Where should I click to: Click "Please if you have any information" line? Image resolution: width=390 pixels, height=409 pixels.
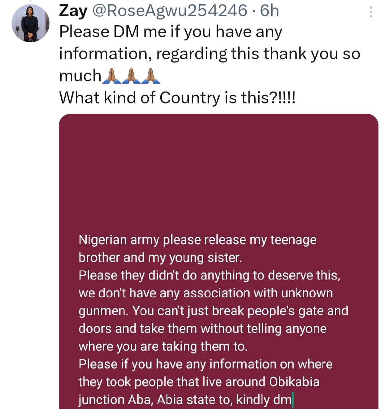click(205, 364)
